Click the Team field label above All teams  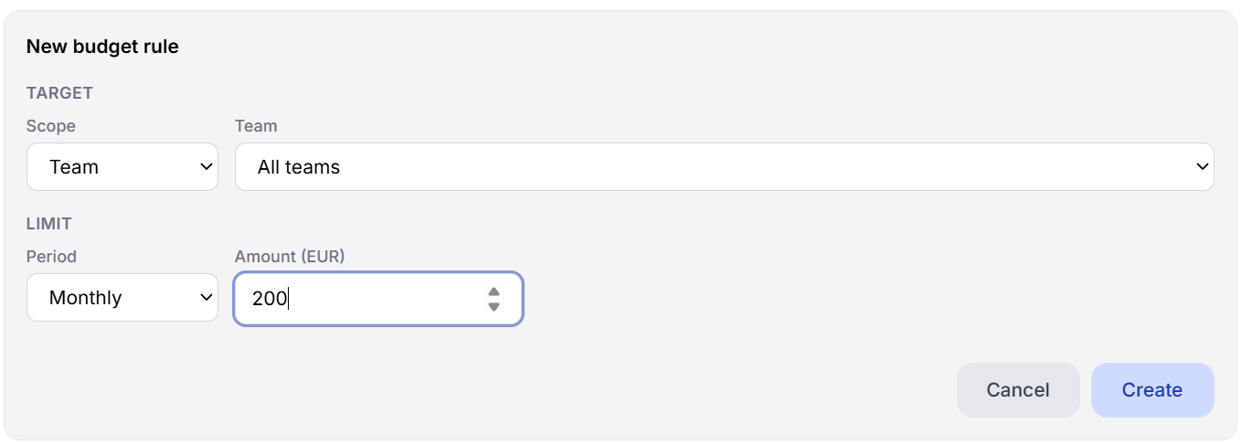click(256, 126)
